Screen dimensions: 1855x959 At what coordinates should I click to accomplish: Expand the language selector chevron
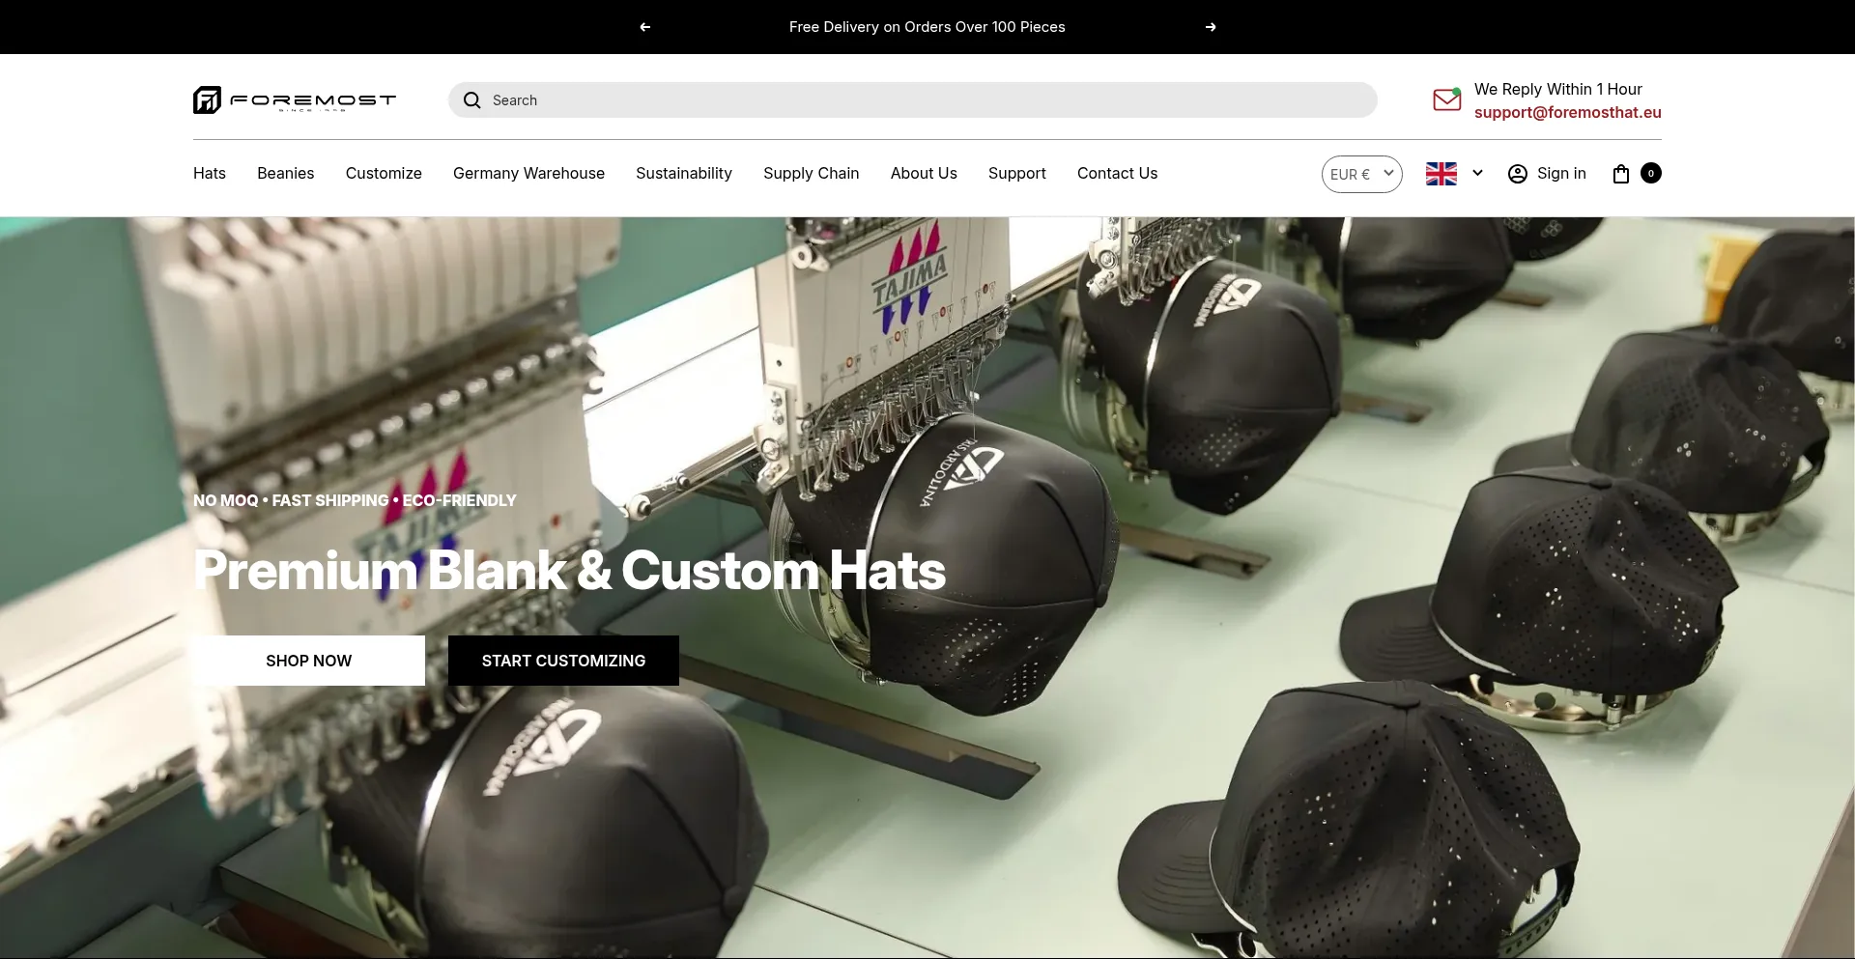click(1477, 174)
